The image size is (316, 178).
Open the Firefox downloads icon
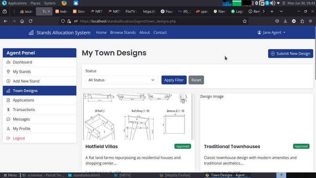tap(285, 21)
